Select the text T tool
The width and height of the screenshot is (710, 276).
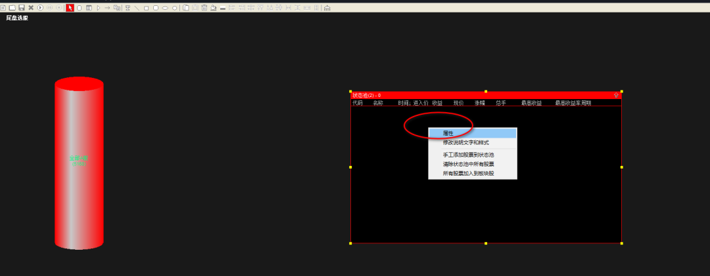click(128, 8)
